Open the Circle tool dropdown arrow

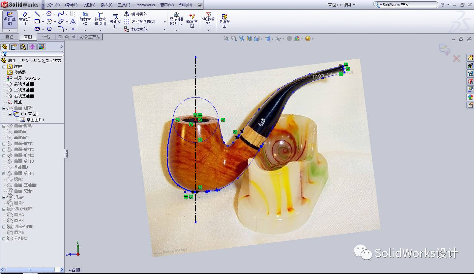pyautogui.click(x=55, y=14)
